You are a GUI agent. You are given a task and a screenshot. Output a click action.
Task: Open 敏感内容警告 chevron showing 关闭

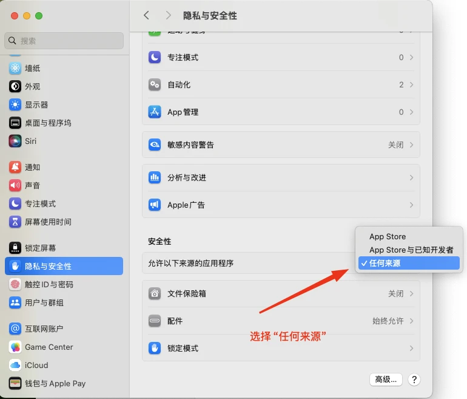tap(411, 145)
